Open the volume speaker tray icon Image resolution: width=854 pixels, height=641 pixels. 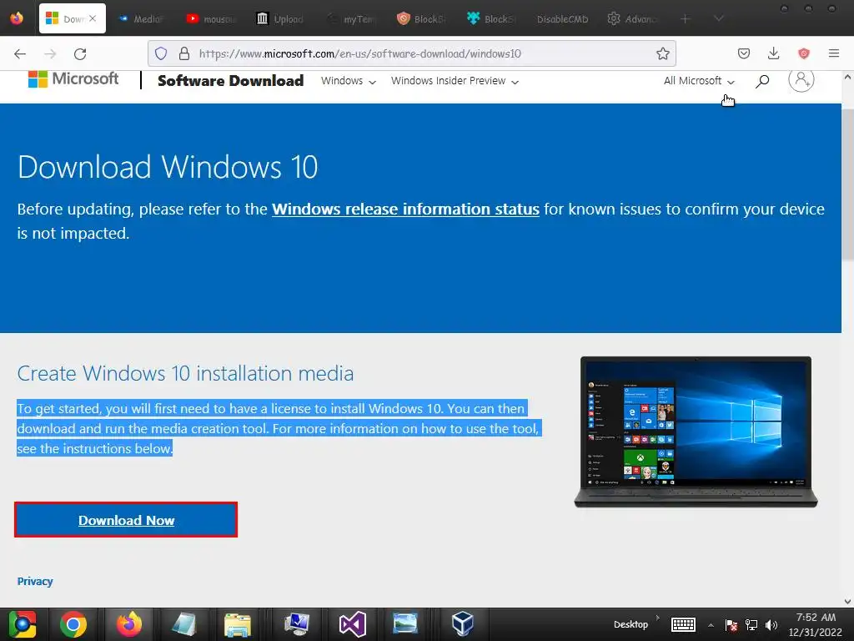771,624
